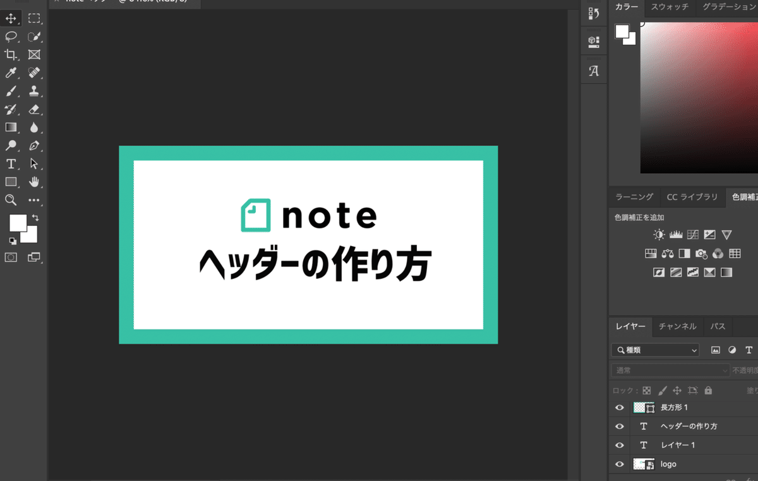Select the Dodge tool
This screenshot has width=758, height=481.
11,146
